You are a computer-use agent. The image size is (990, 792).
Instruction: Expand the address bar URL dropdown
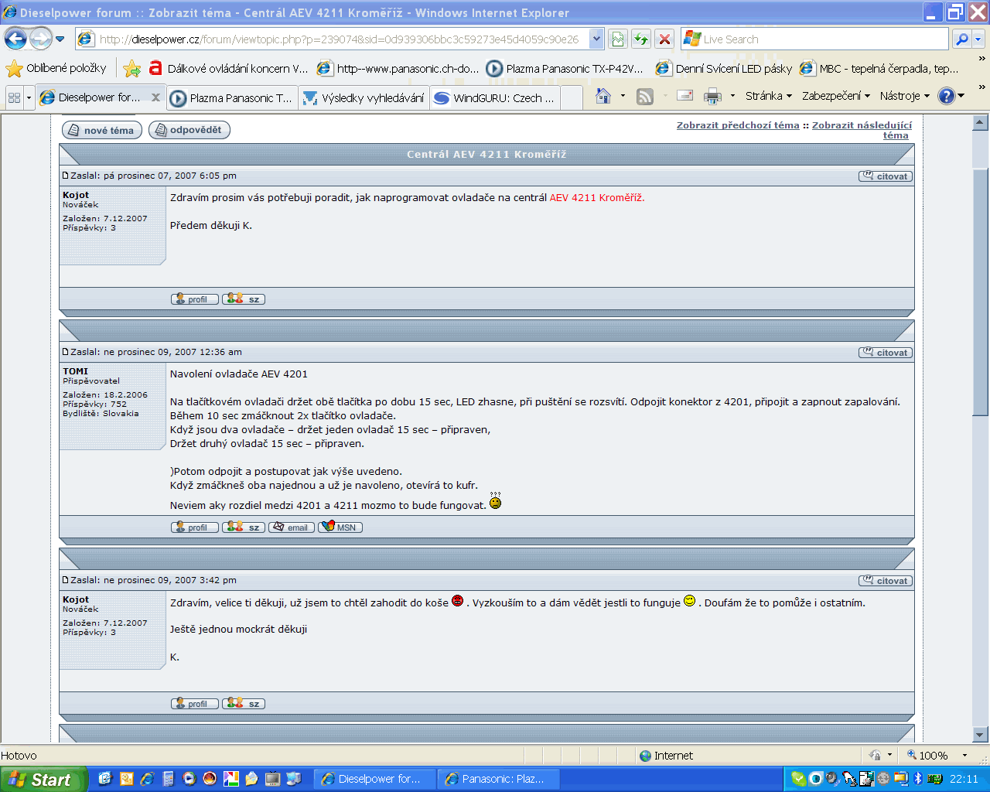point(596,39)
